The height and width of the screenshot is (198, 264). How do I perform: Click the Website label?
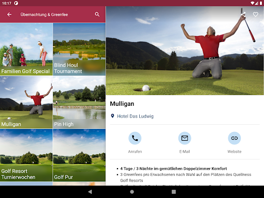[234, 152]
